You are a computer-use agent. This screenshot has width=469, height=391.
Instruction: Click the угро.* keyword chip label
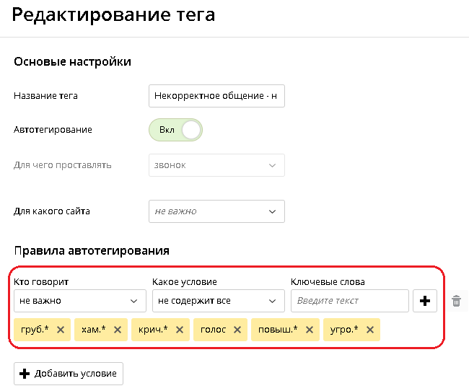pos(344,330)
